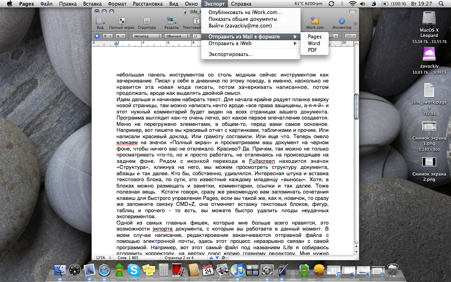The width and height of the screenshot is (451, 282).
Task: Choose Экспортировать… menu item
Action: 251,54
